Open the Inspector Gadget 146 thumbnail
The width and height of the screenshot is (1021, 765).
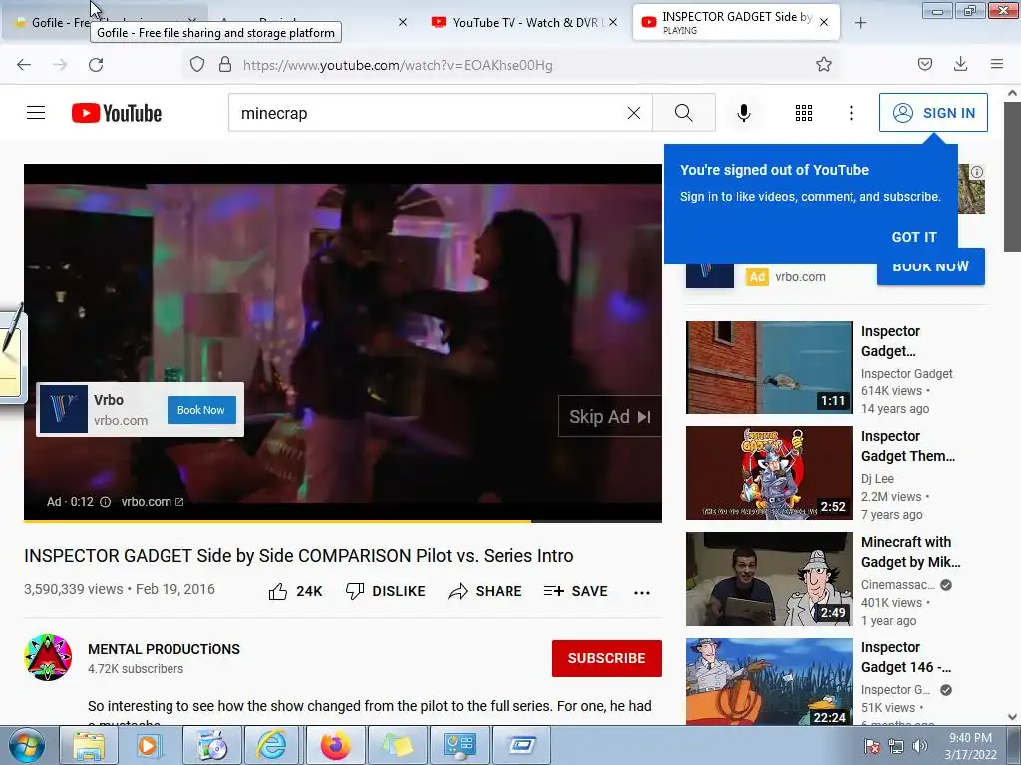769,681
